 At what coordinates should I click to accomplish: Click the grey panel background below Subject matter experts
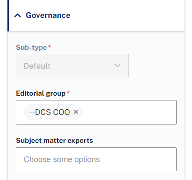96,176
